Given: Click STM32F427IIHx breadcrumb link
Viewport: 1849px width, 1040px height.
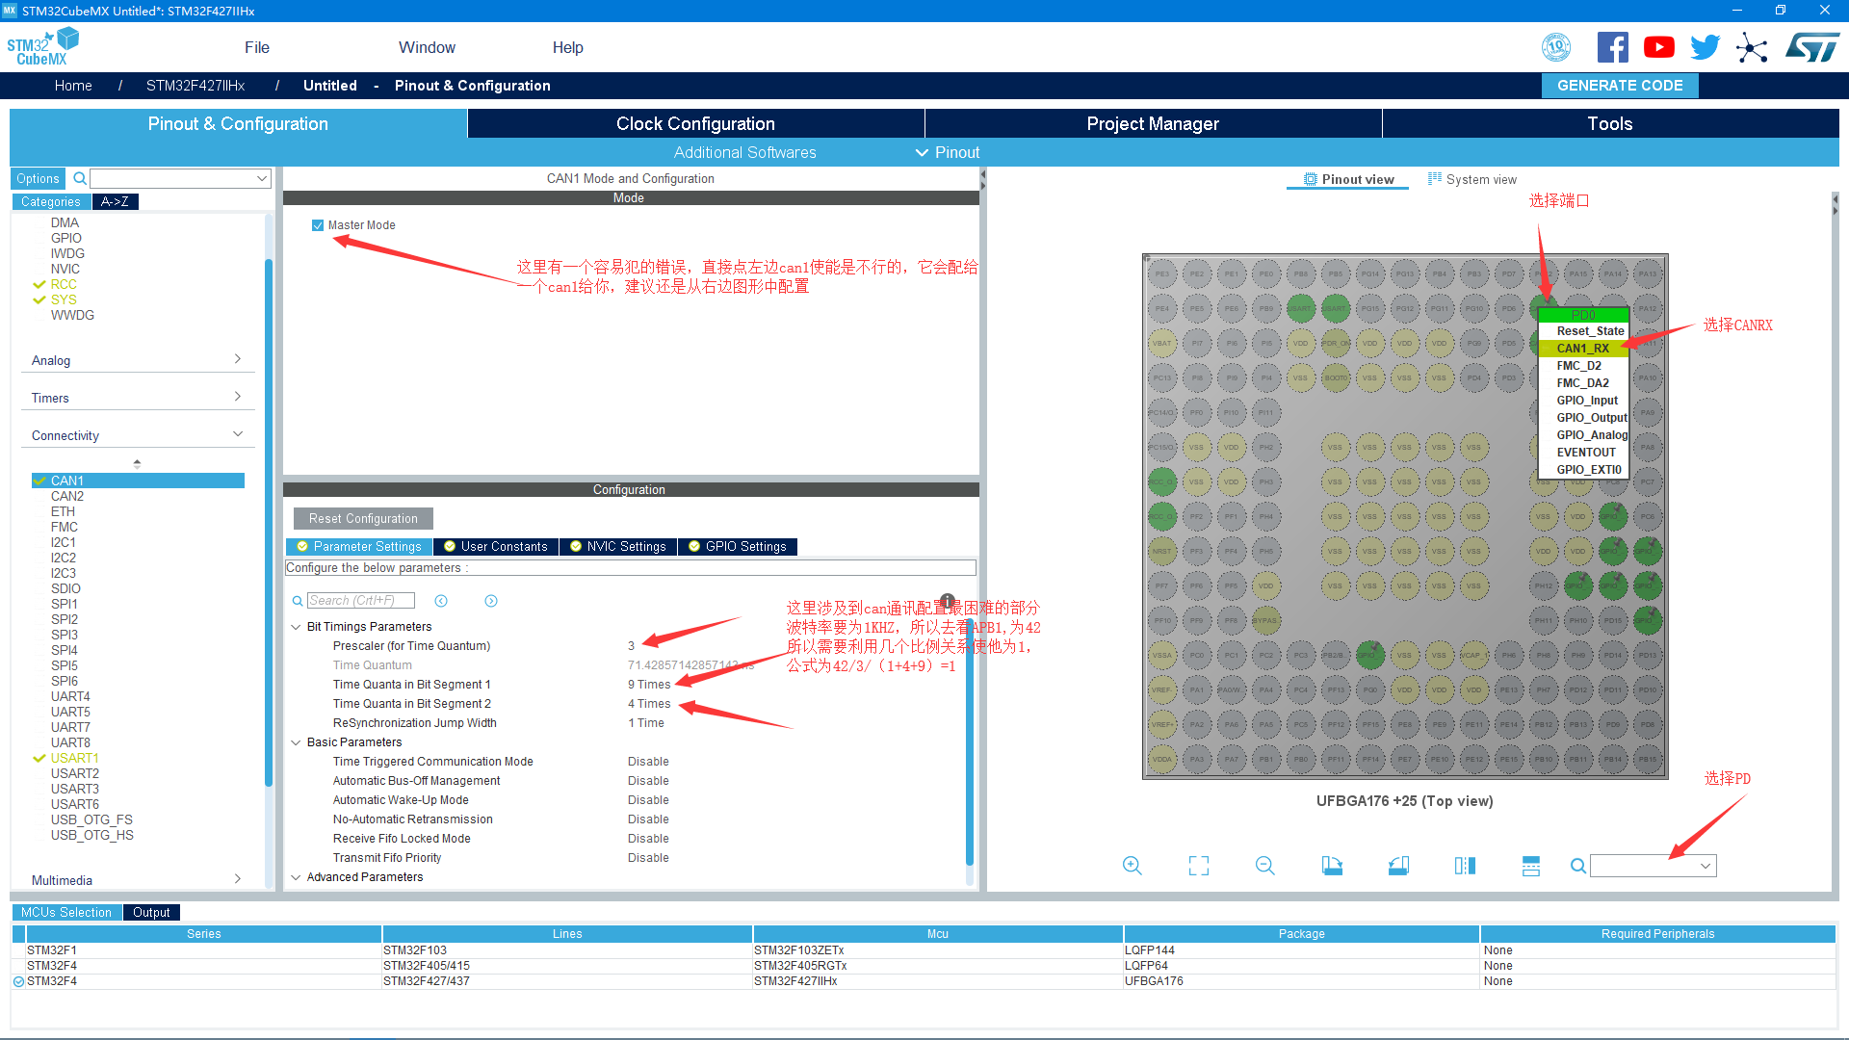Looking at the screenshot, I should [195, 85].
